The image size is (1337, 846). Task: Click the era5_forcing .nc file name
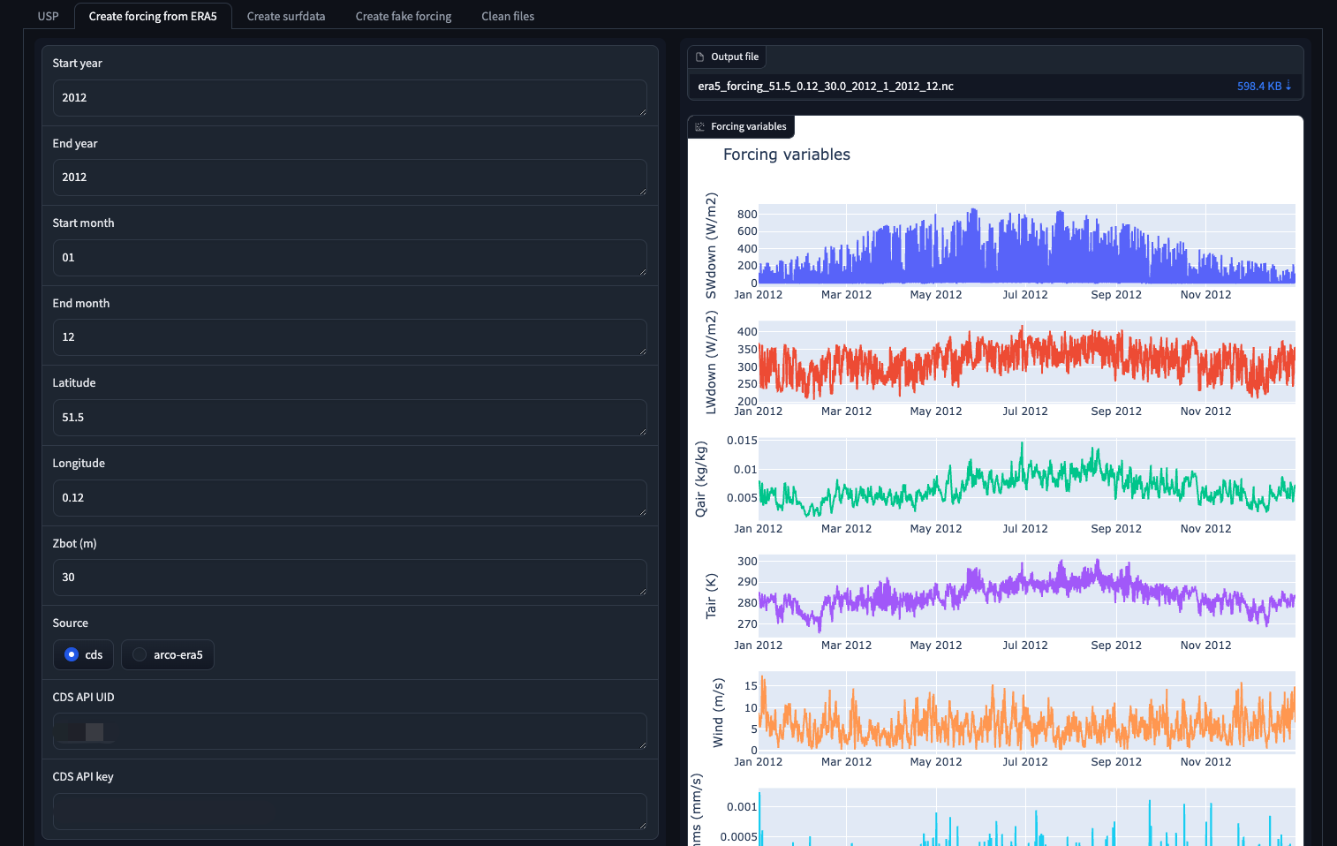point(826,87)
